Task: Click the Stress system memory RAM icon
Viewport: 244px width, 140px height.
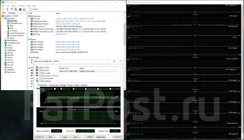Action: point(37,76)
